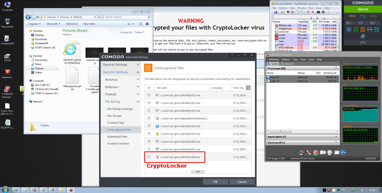Open Process Explorer Options menu
Viewport: 382px width, 193px height.
(x=283, y=8)
